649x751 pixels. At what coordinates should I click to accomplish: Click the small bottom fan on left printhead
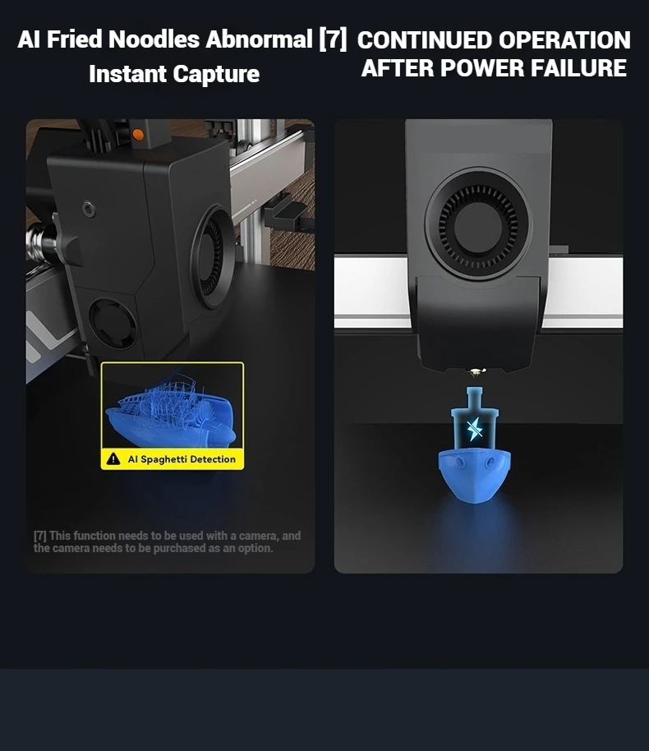pos(113,325)
